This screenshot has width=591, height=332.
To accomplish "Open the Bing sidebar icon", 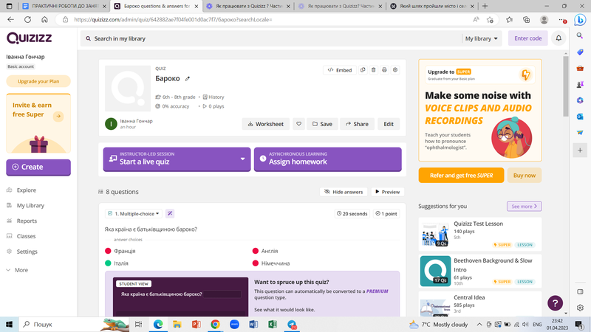I will (580, 20).
